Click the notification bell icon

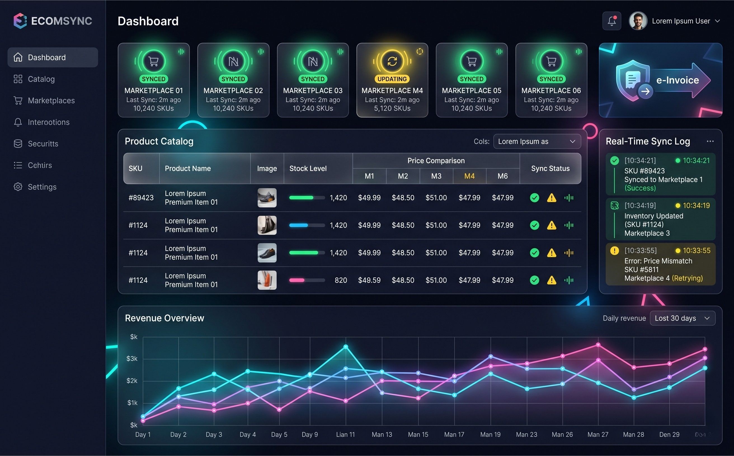pyautogui.click(x=611, y=21)
